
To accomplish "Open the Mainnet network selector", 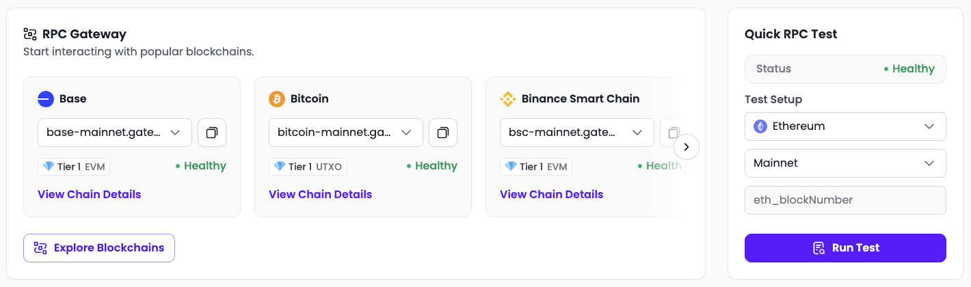I will (x=845, y=163).
